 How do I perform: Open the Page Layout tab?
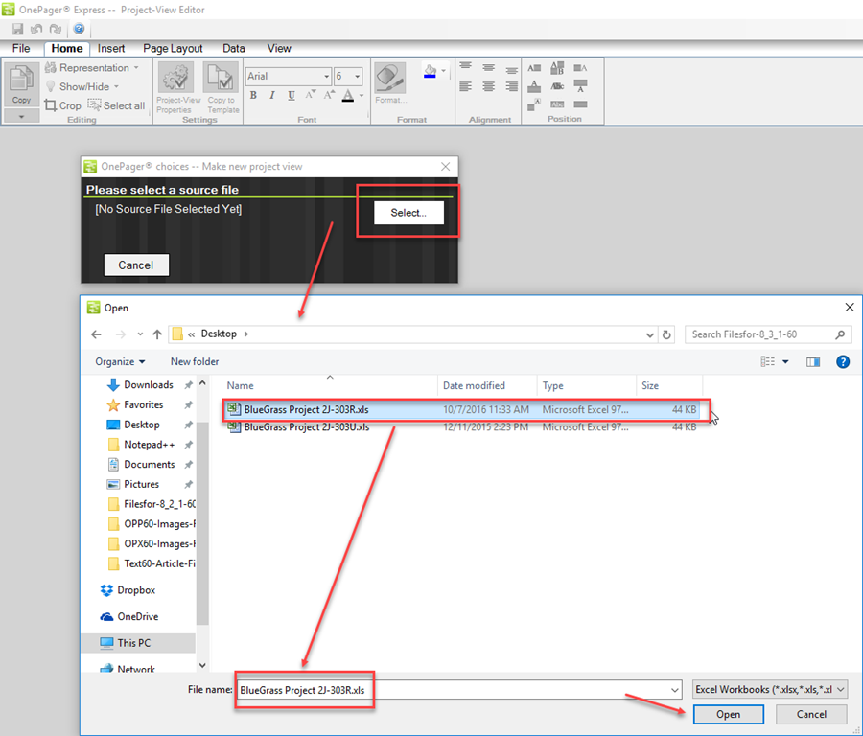click(173, 48)
